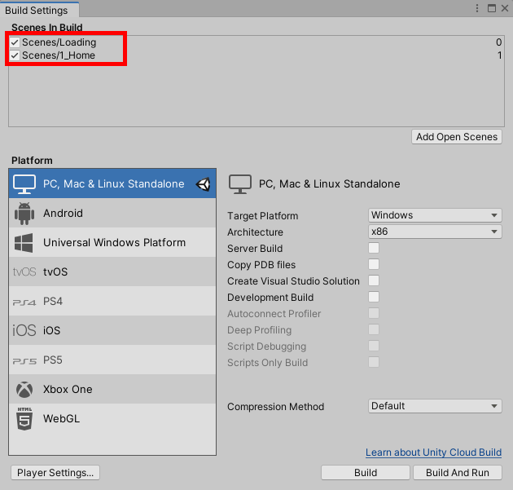513x490 pixels.
Task: Click the tvOS platform icon
Action: 24,271
